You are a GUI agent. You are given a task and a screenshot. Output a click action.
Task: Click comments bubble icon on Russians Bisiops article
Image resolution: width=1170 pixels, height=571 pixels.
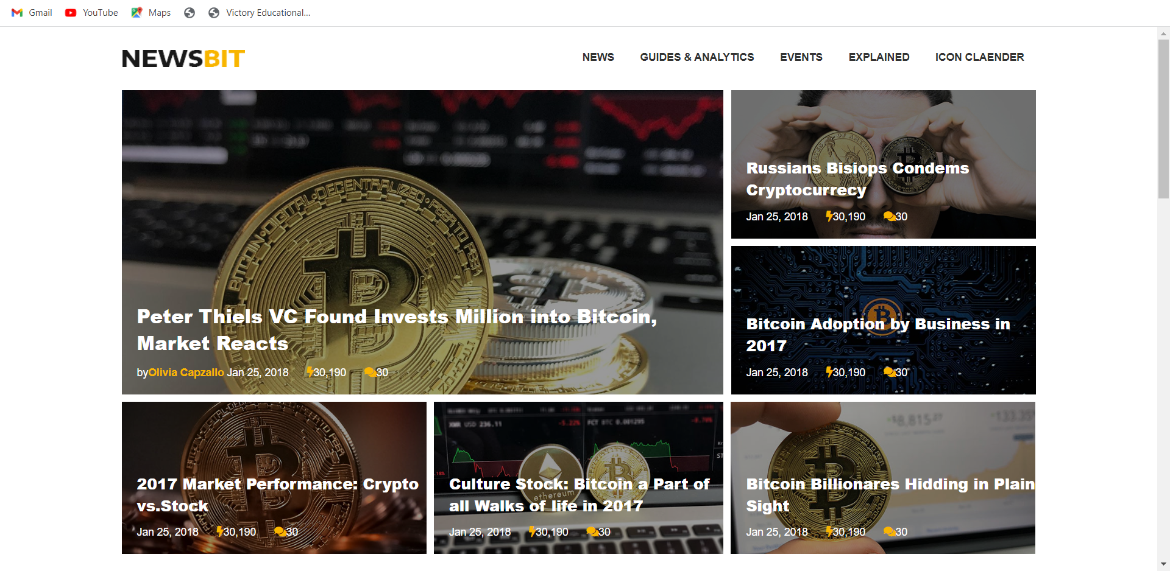tap(889, 216)
